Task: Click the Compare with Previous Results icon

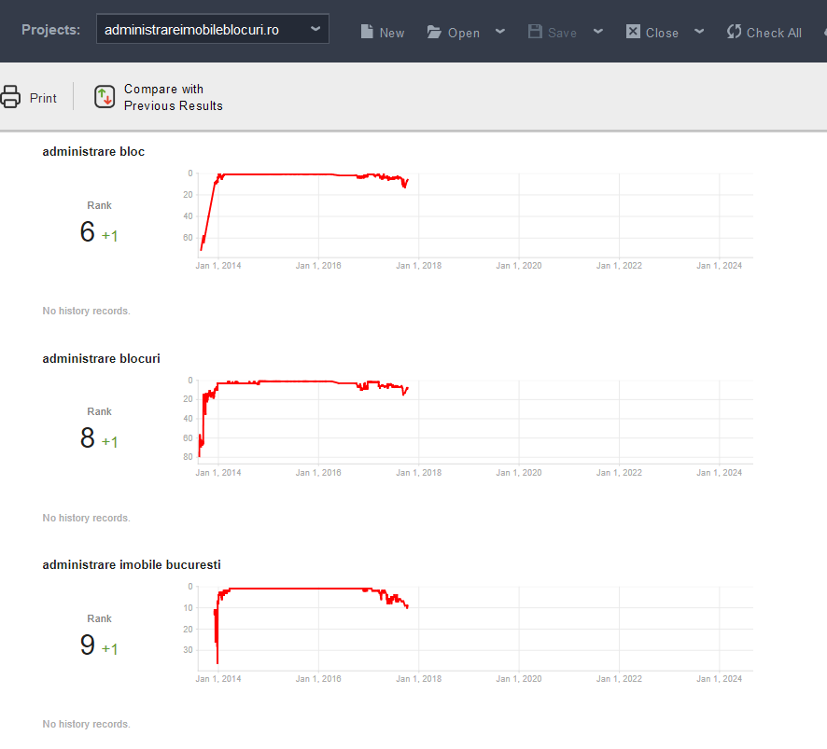Action: [x=105, y=96]
